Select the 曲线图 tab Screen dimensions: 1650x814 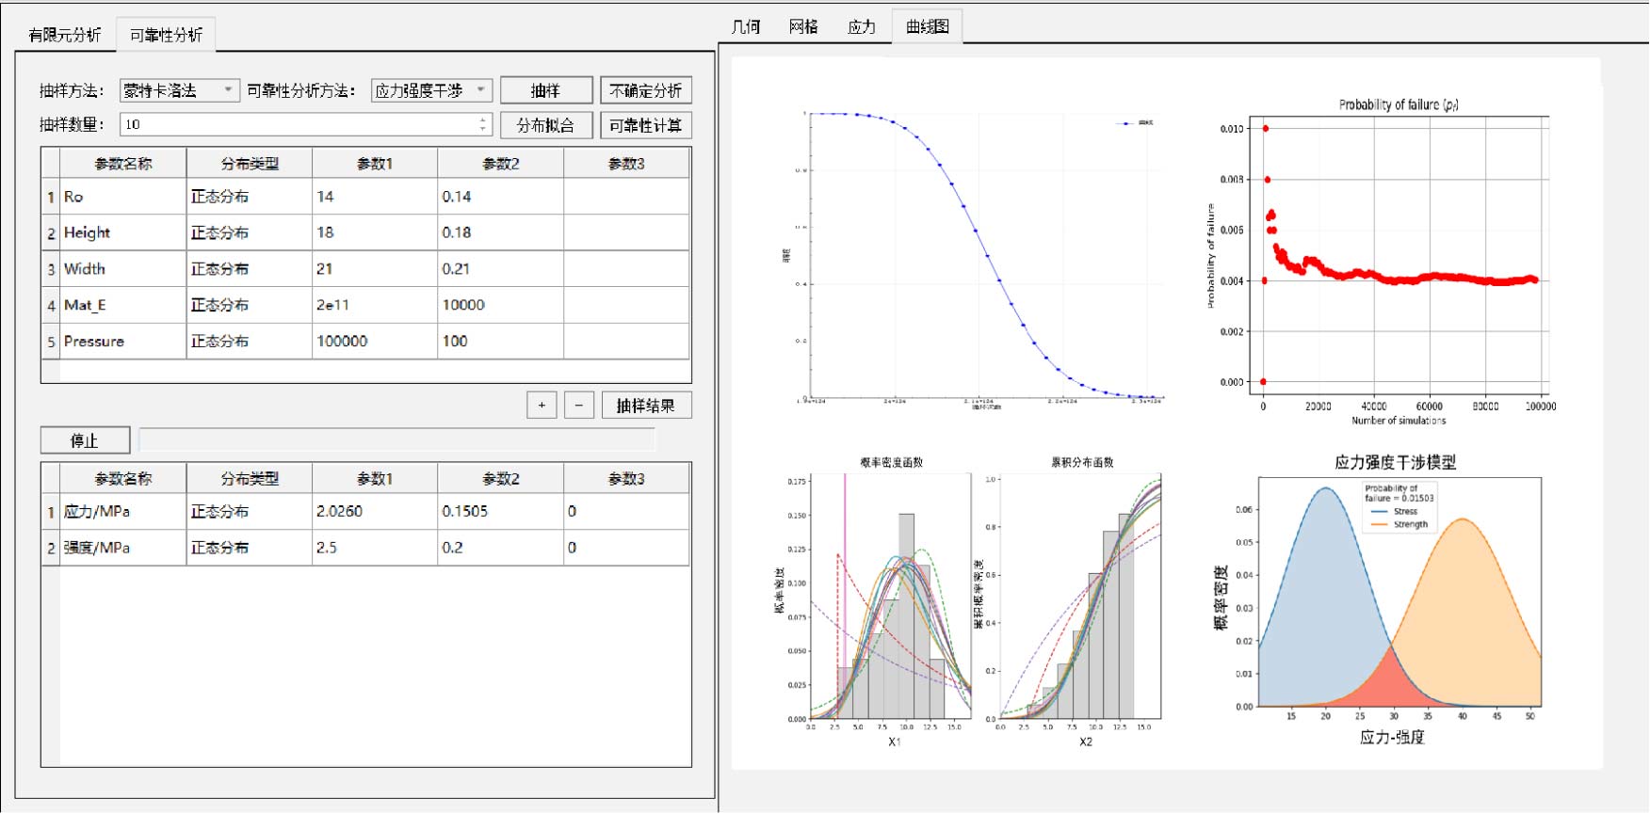[x=927, y=26]
